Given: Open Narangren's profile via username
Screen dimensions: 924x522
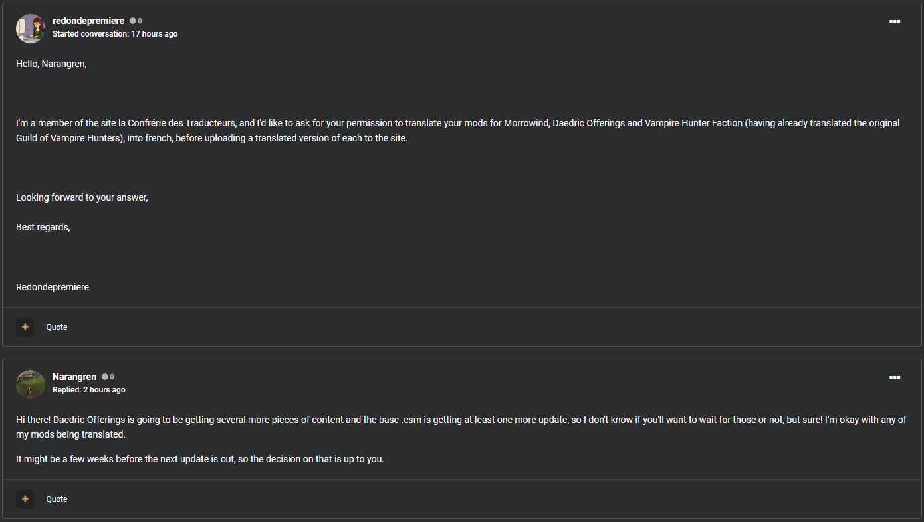Looking at the screenshot, I should (74, 377).
